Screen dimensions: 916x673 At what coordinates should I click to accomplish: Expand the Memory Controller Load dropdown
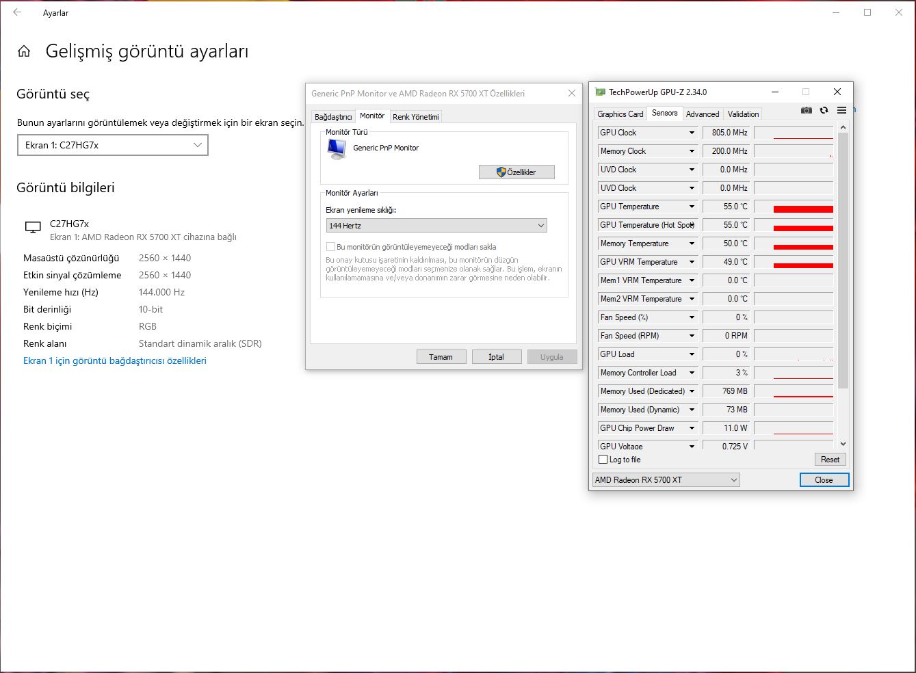pyautogui.click(x=692, y=373)
